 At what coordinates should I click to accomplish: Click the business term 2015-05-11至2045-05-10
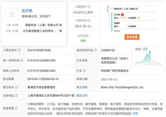(x=43, y=79)
